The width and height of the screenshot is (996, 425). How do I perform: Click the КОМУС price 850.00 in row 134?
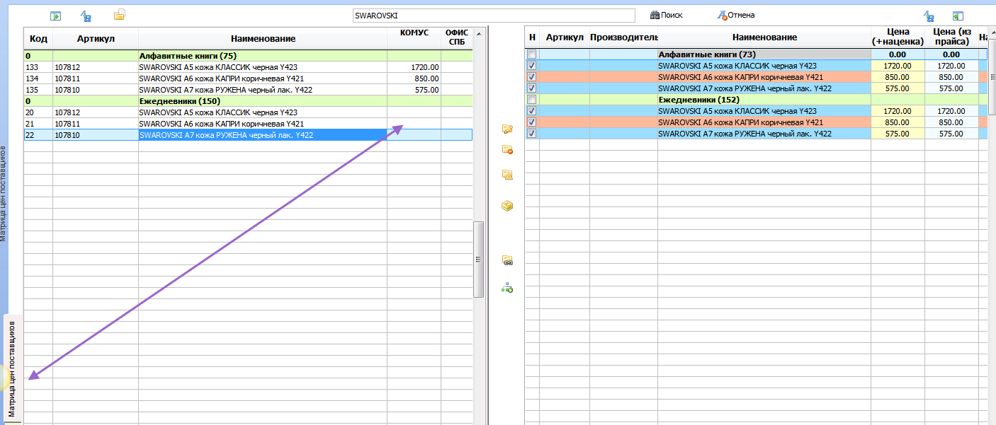pyautogui.click(x=426, y=78)
